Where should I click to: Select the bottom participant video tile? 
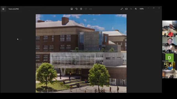(170, 74)
